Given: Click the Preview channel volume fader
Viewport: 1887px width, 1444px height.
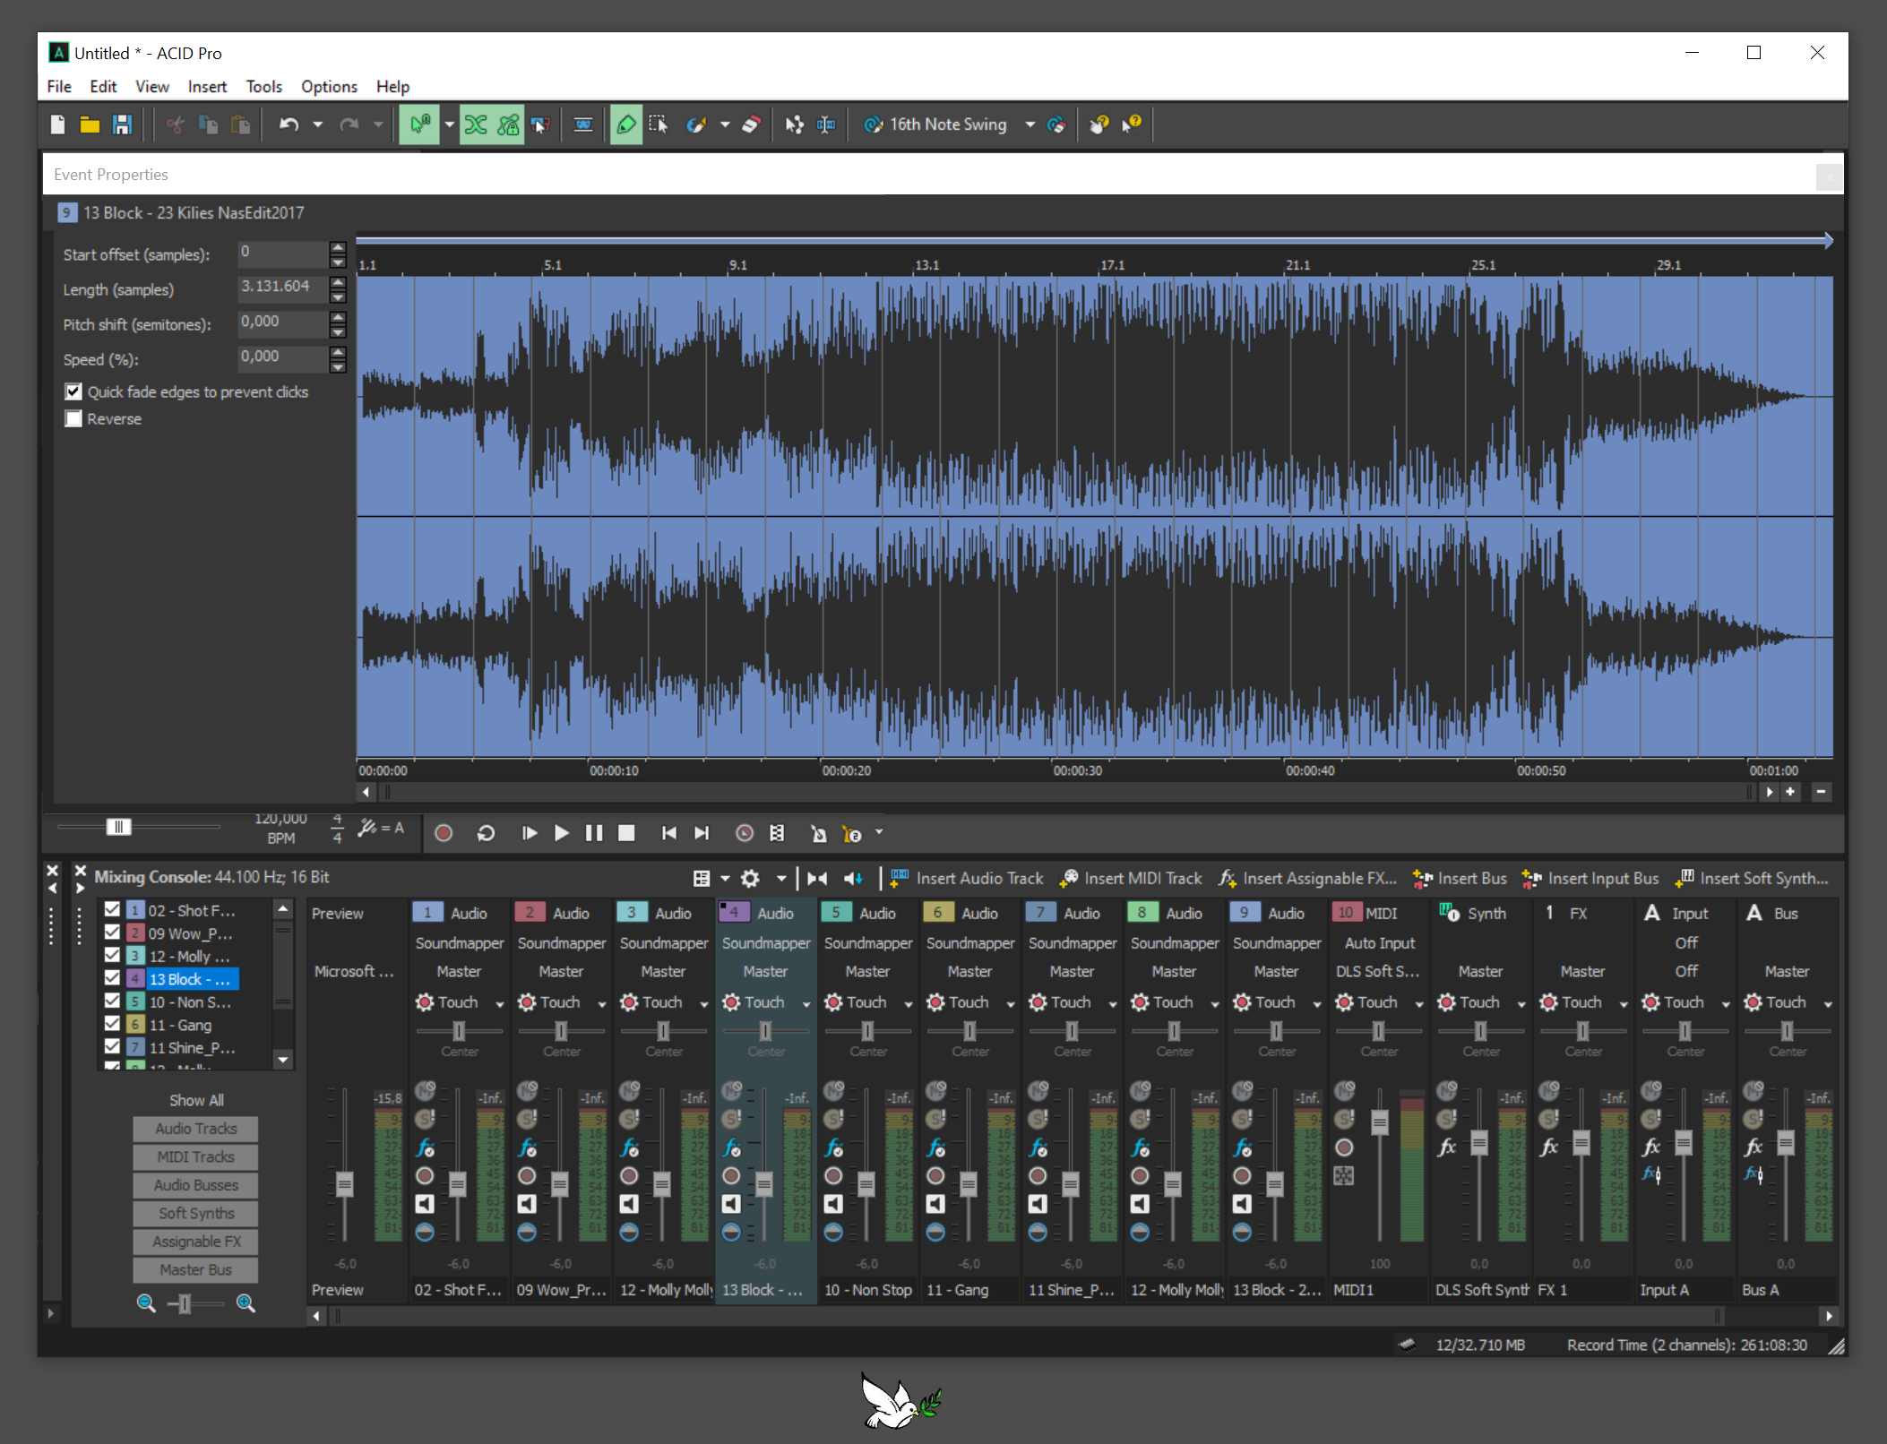Looking at the screenshot, I should pyautogui.click(x=344, y=1184).
